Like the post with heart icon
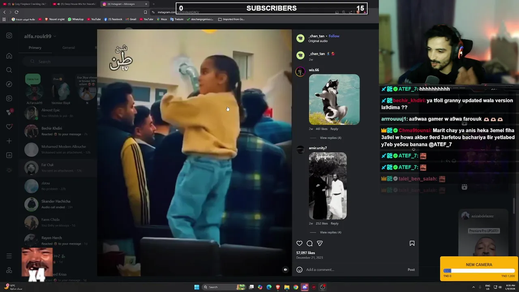The height and width of the screenshot is (292, 519). click(299, 243)
